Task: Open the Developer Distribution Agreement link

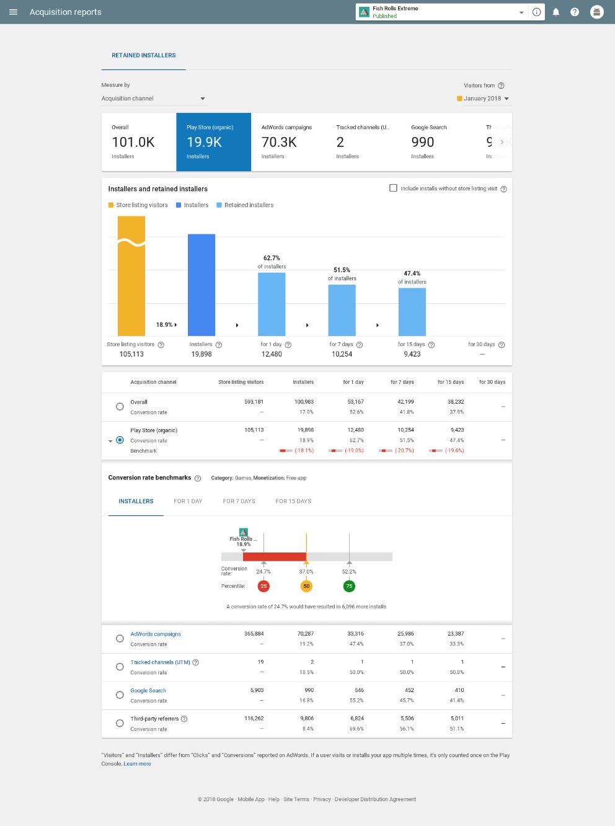Action: coord(375,799)
